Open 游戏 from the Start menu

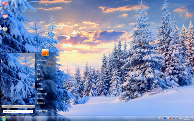(x=38, y=79)
